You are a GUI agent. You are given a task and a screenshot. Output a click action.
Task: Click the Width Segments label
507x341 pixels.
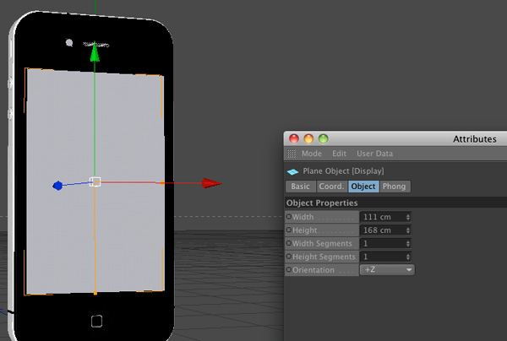coord(322,243)
